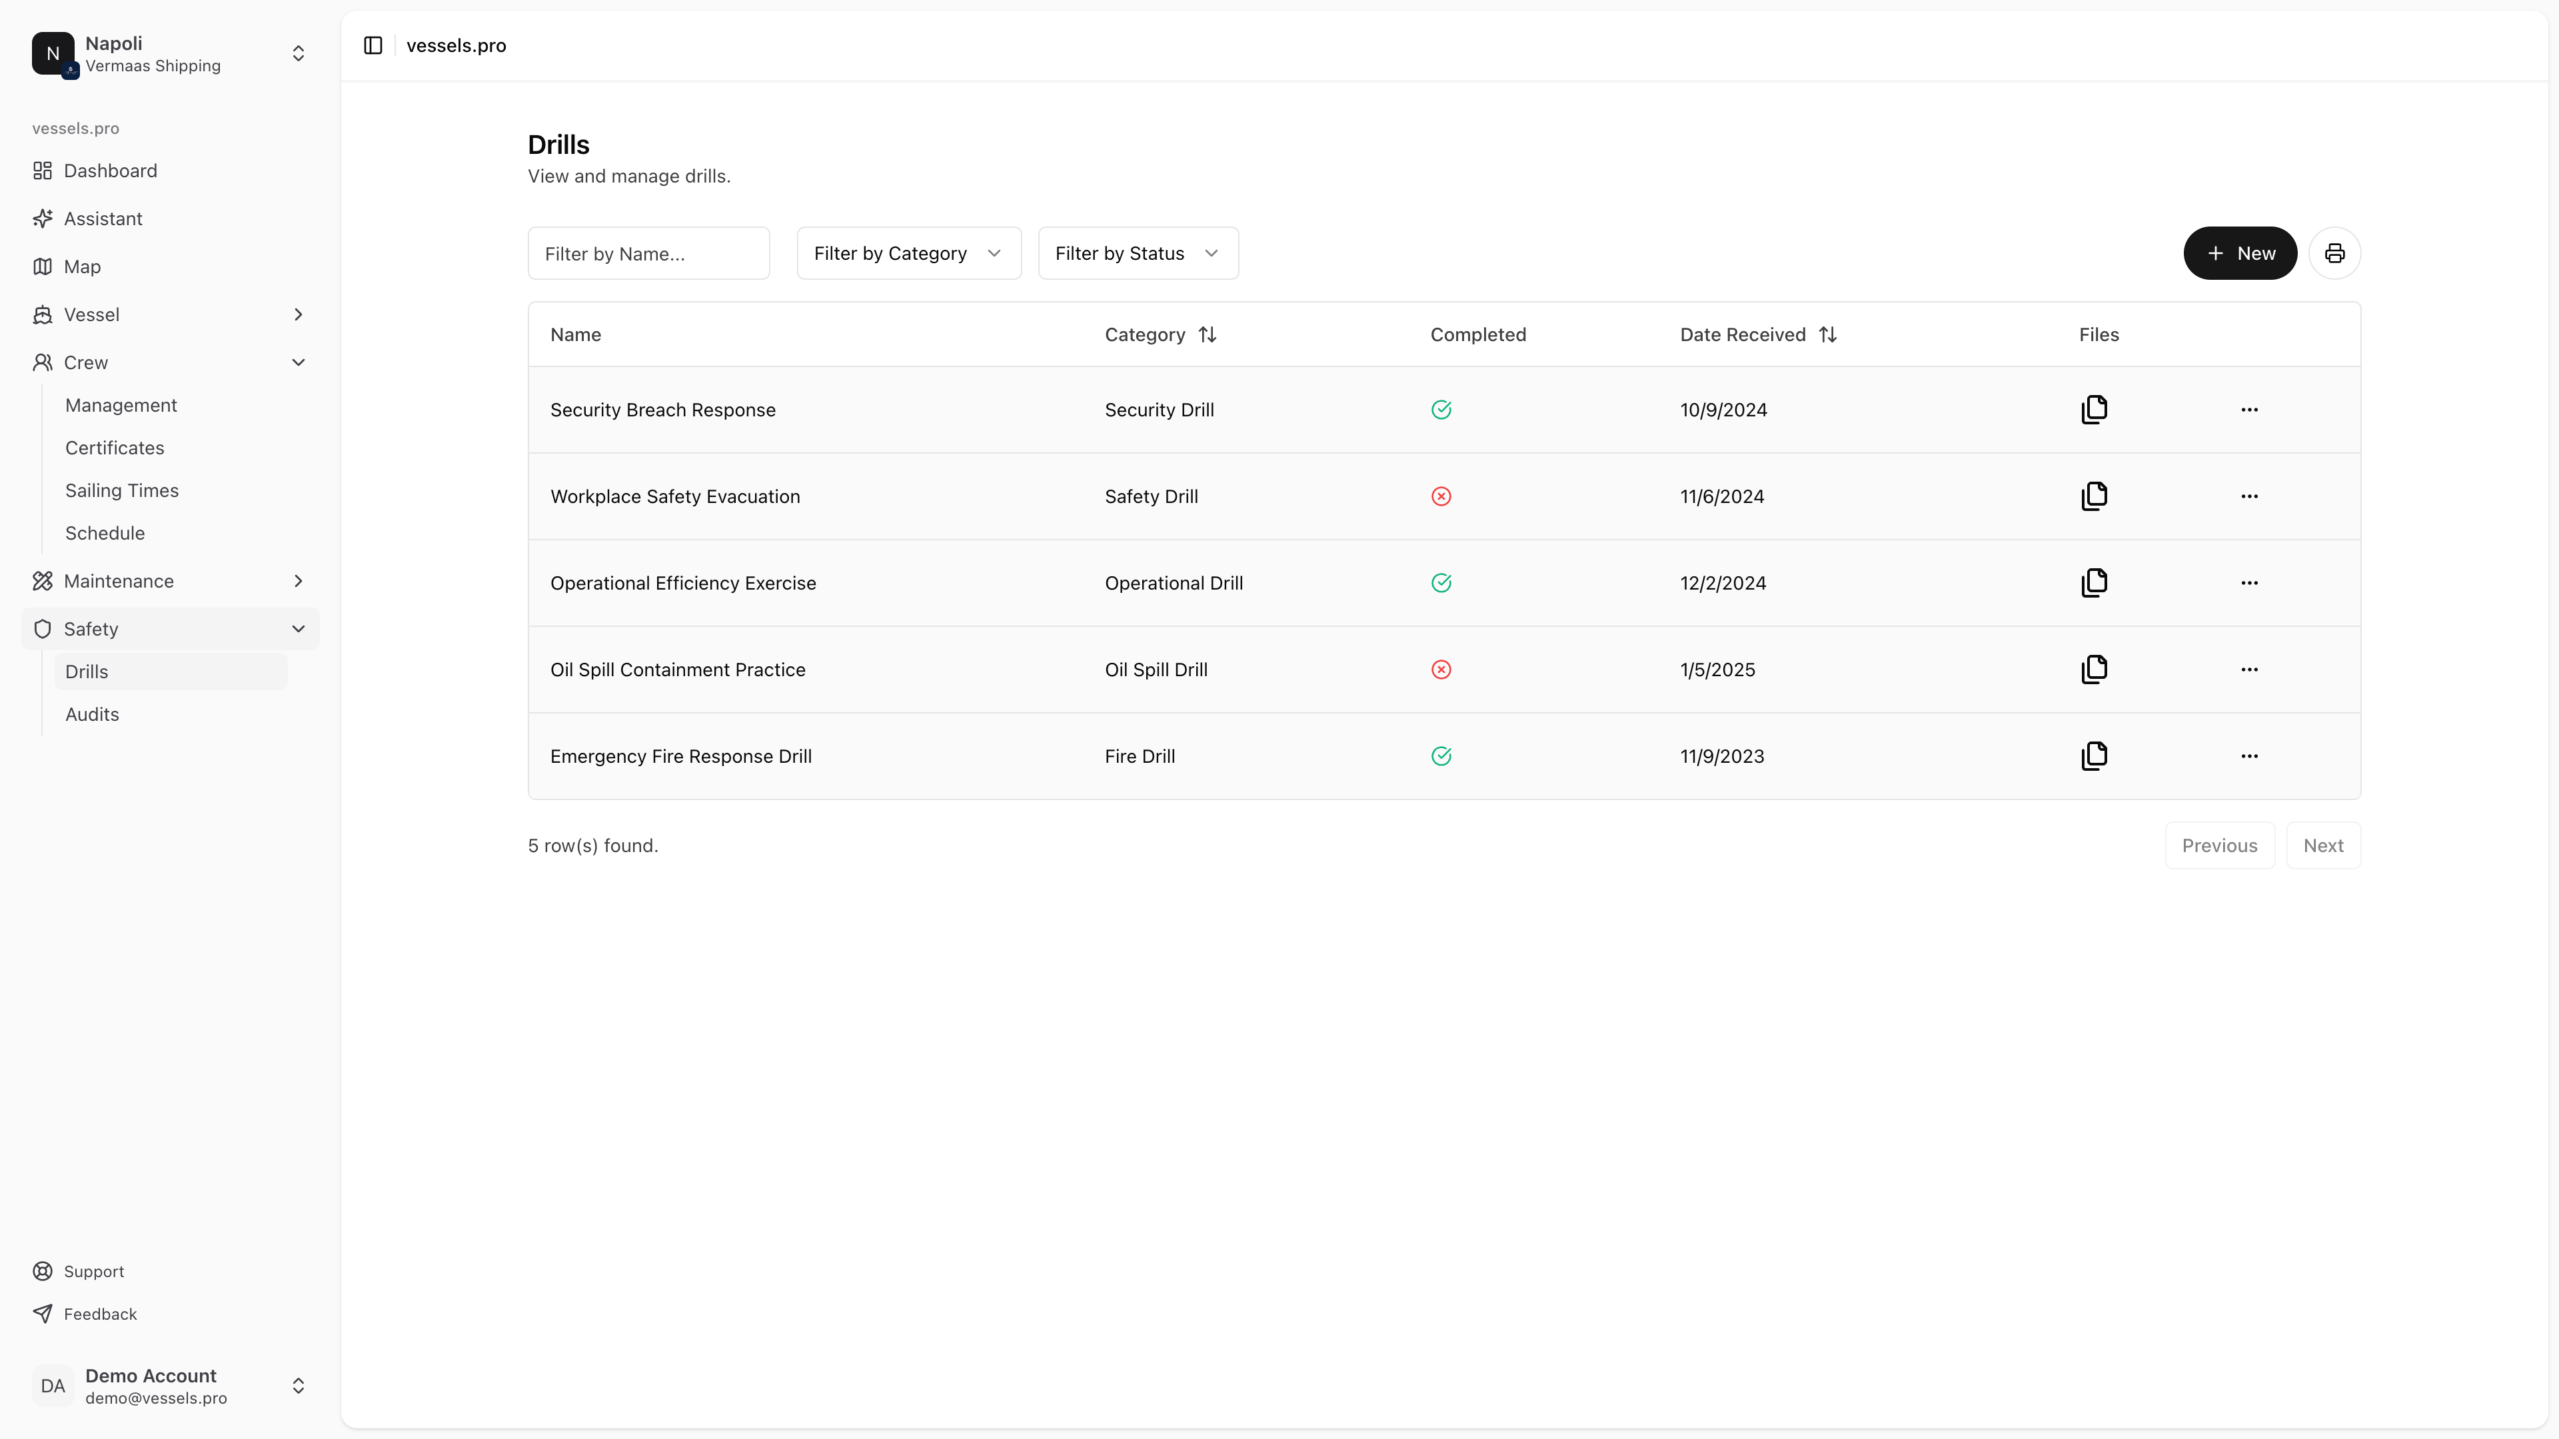2559x1439 pixels.
Task: Click the Next pagination button
Action: coord(2324,845)
